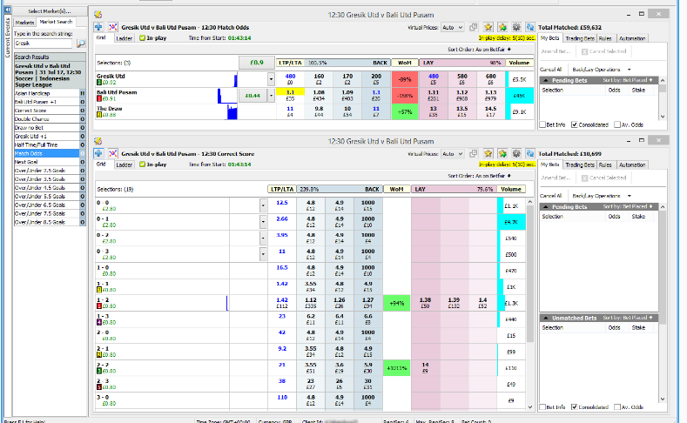The width and height of the screenshot is (687, 423).
Task: Enable Bet Info checkbox in Correct Score bets panel
Action: click(542, 406)
